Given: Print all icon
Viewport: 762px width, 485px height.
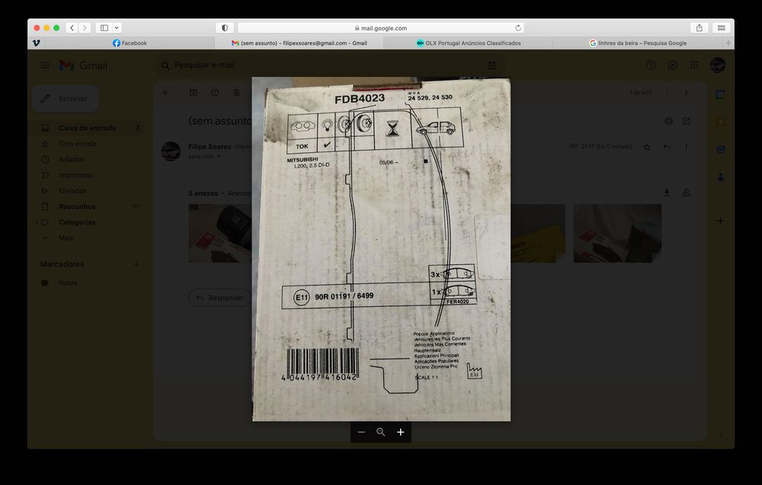Looking at the screenshot, I should pyautogui.click(x=669, y=121).
